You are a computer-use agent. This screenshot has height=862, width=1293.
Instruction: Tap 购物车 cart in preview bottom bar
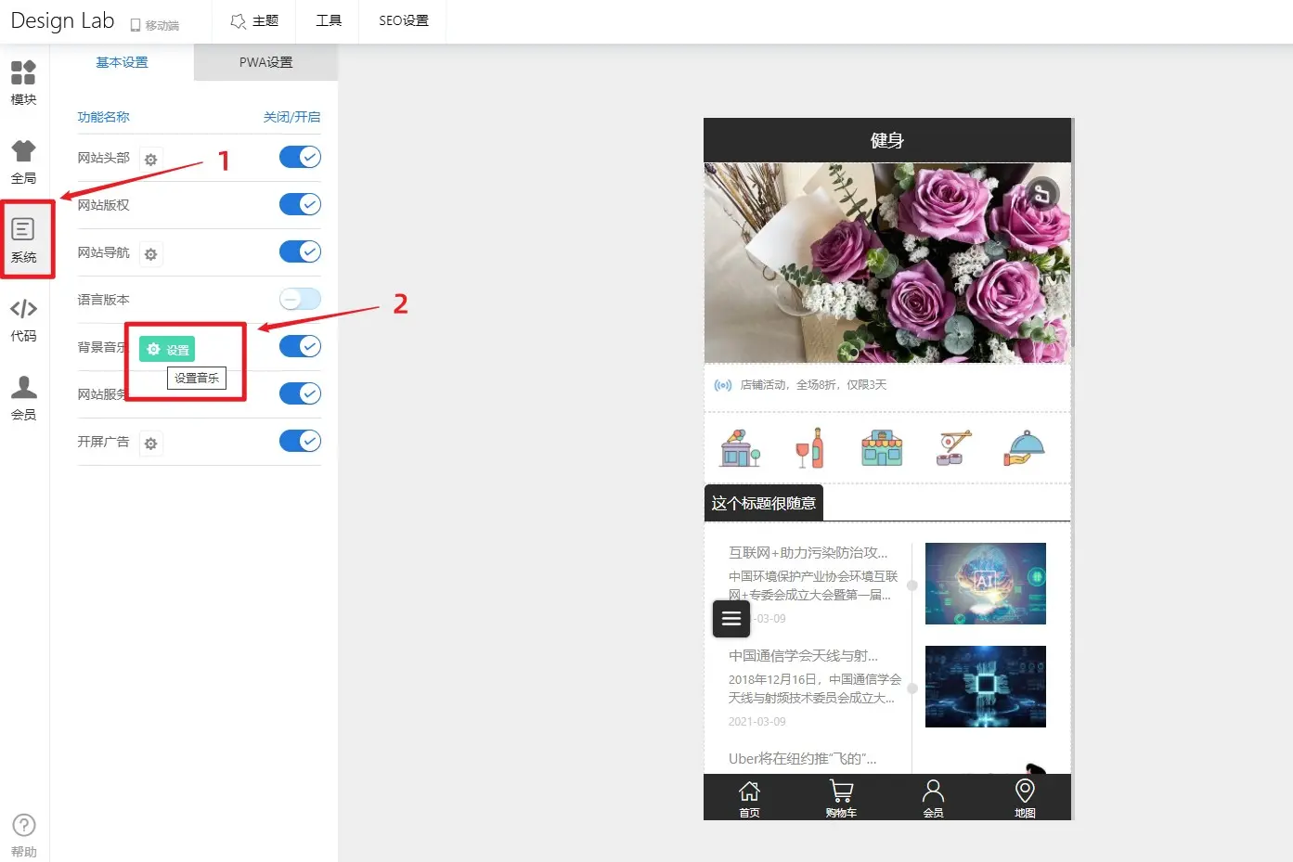point(841,797)
